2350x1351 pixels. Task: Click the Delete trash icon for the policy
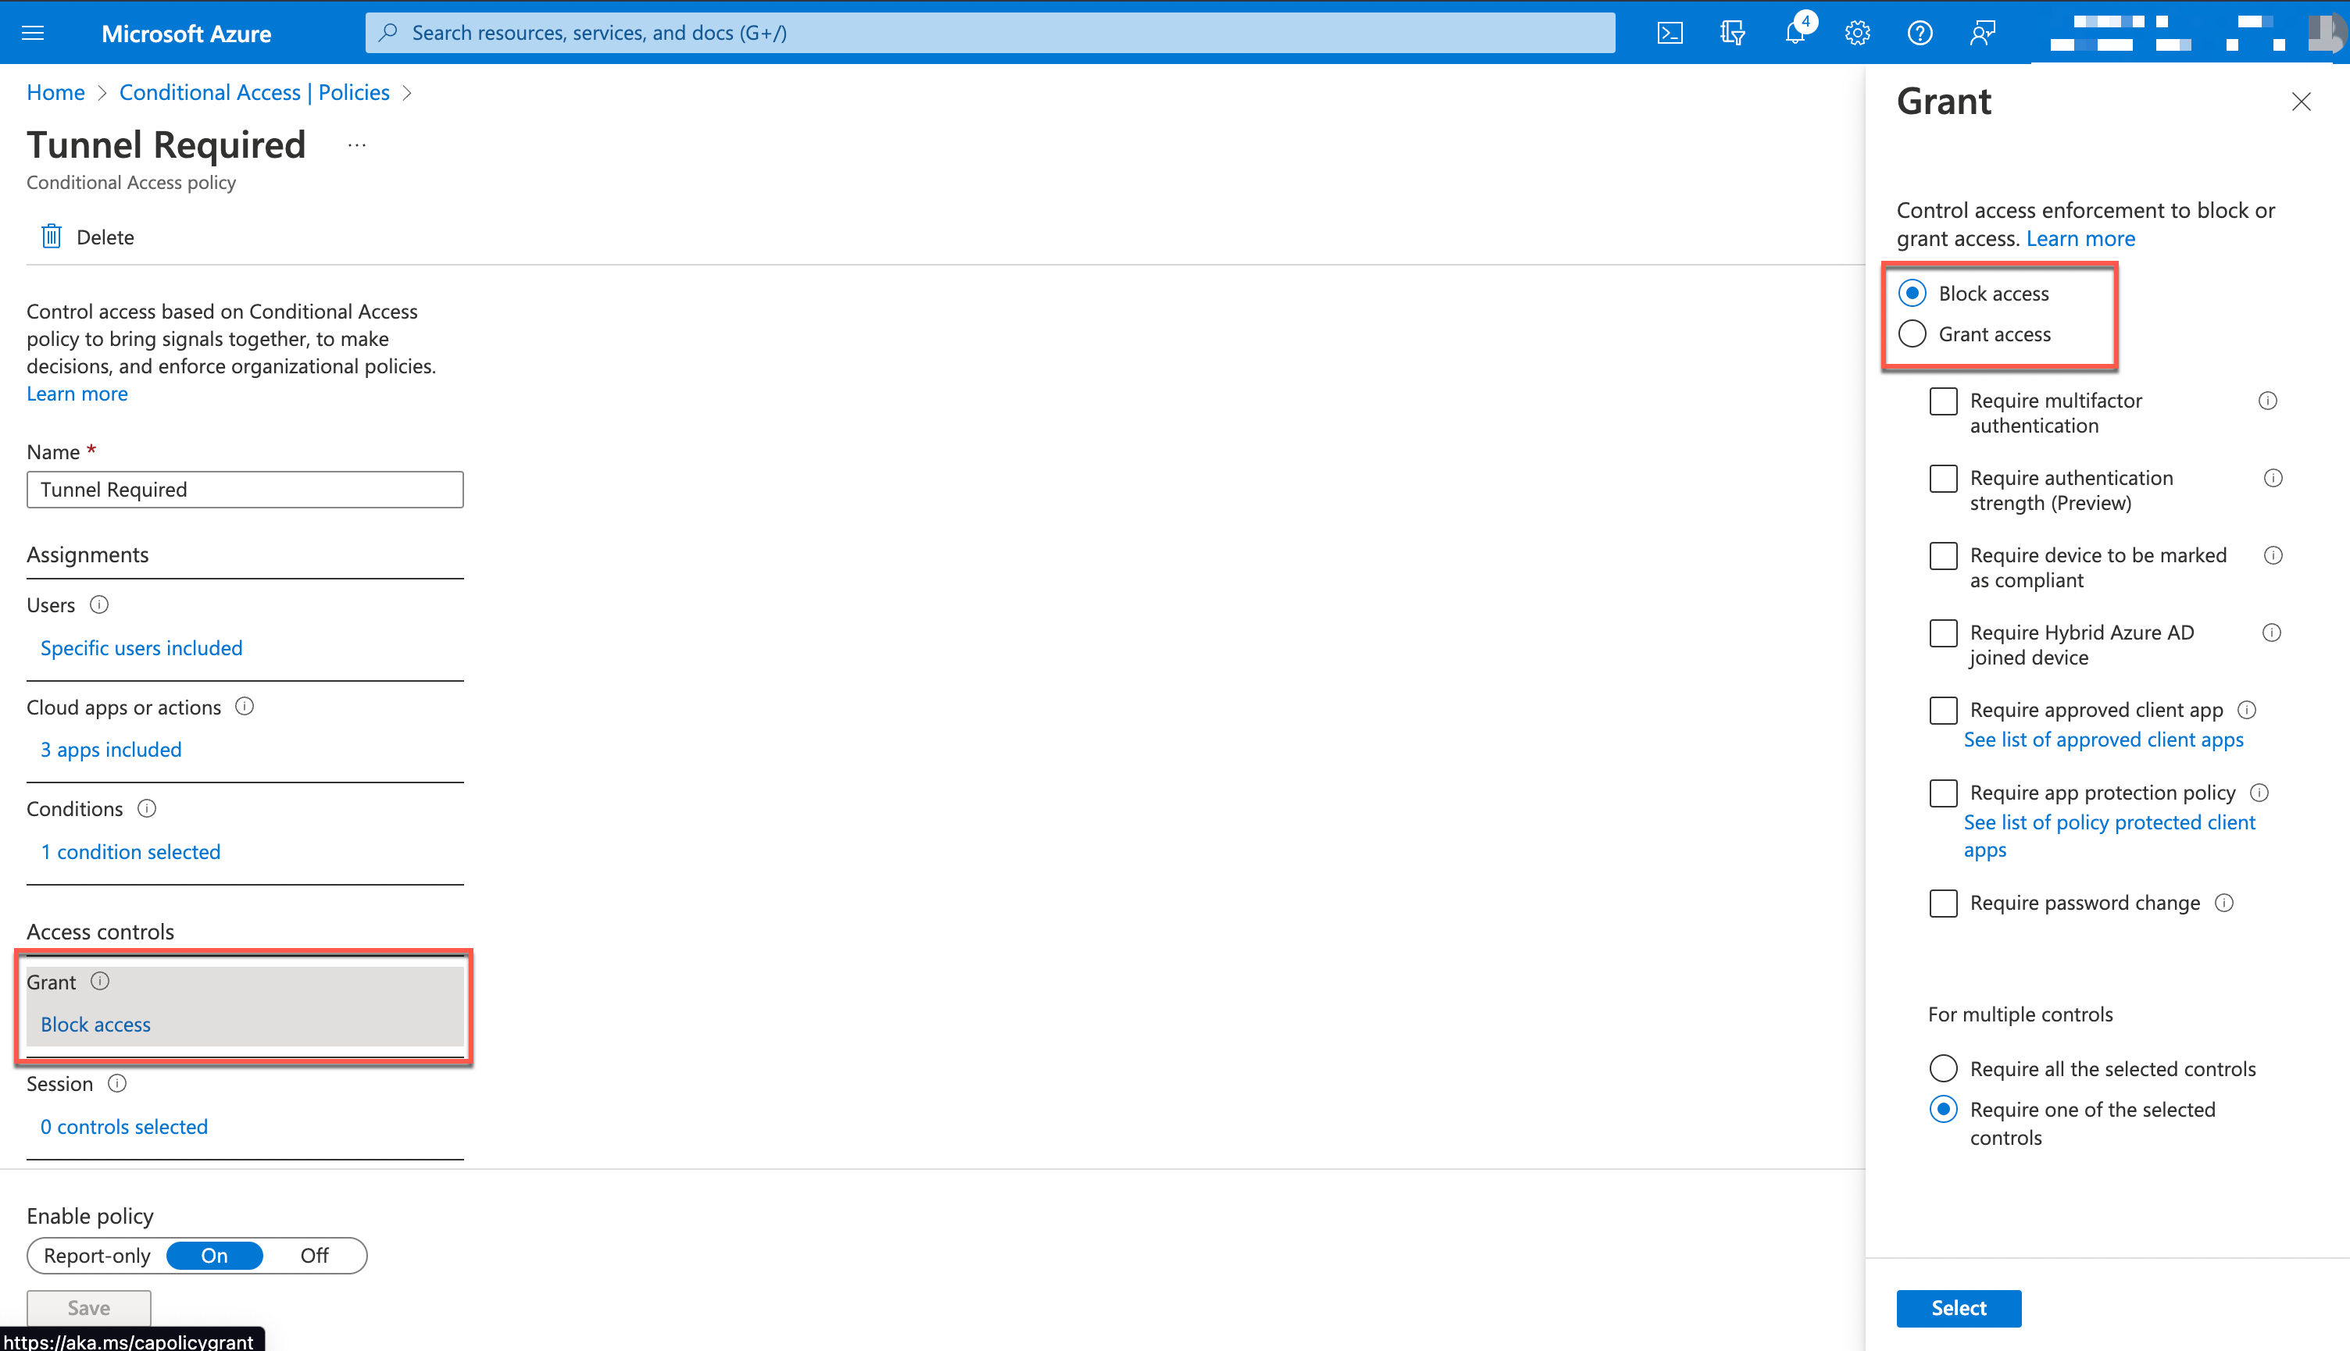pos(51,237)
